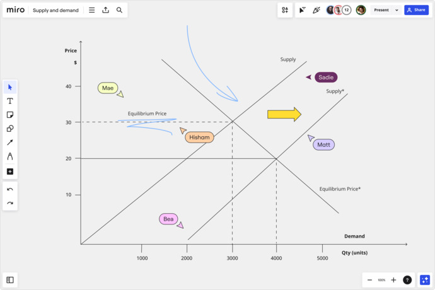Image resolution: width=435 pixels, height=290 pixels.
Task: Undo the last action
Action: 10,189
